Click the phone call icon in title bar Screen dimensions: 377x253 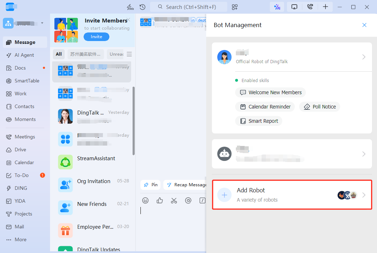click(309, 7)
